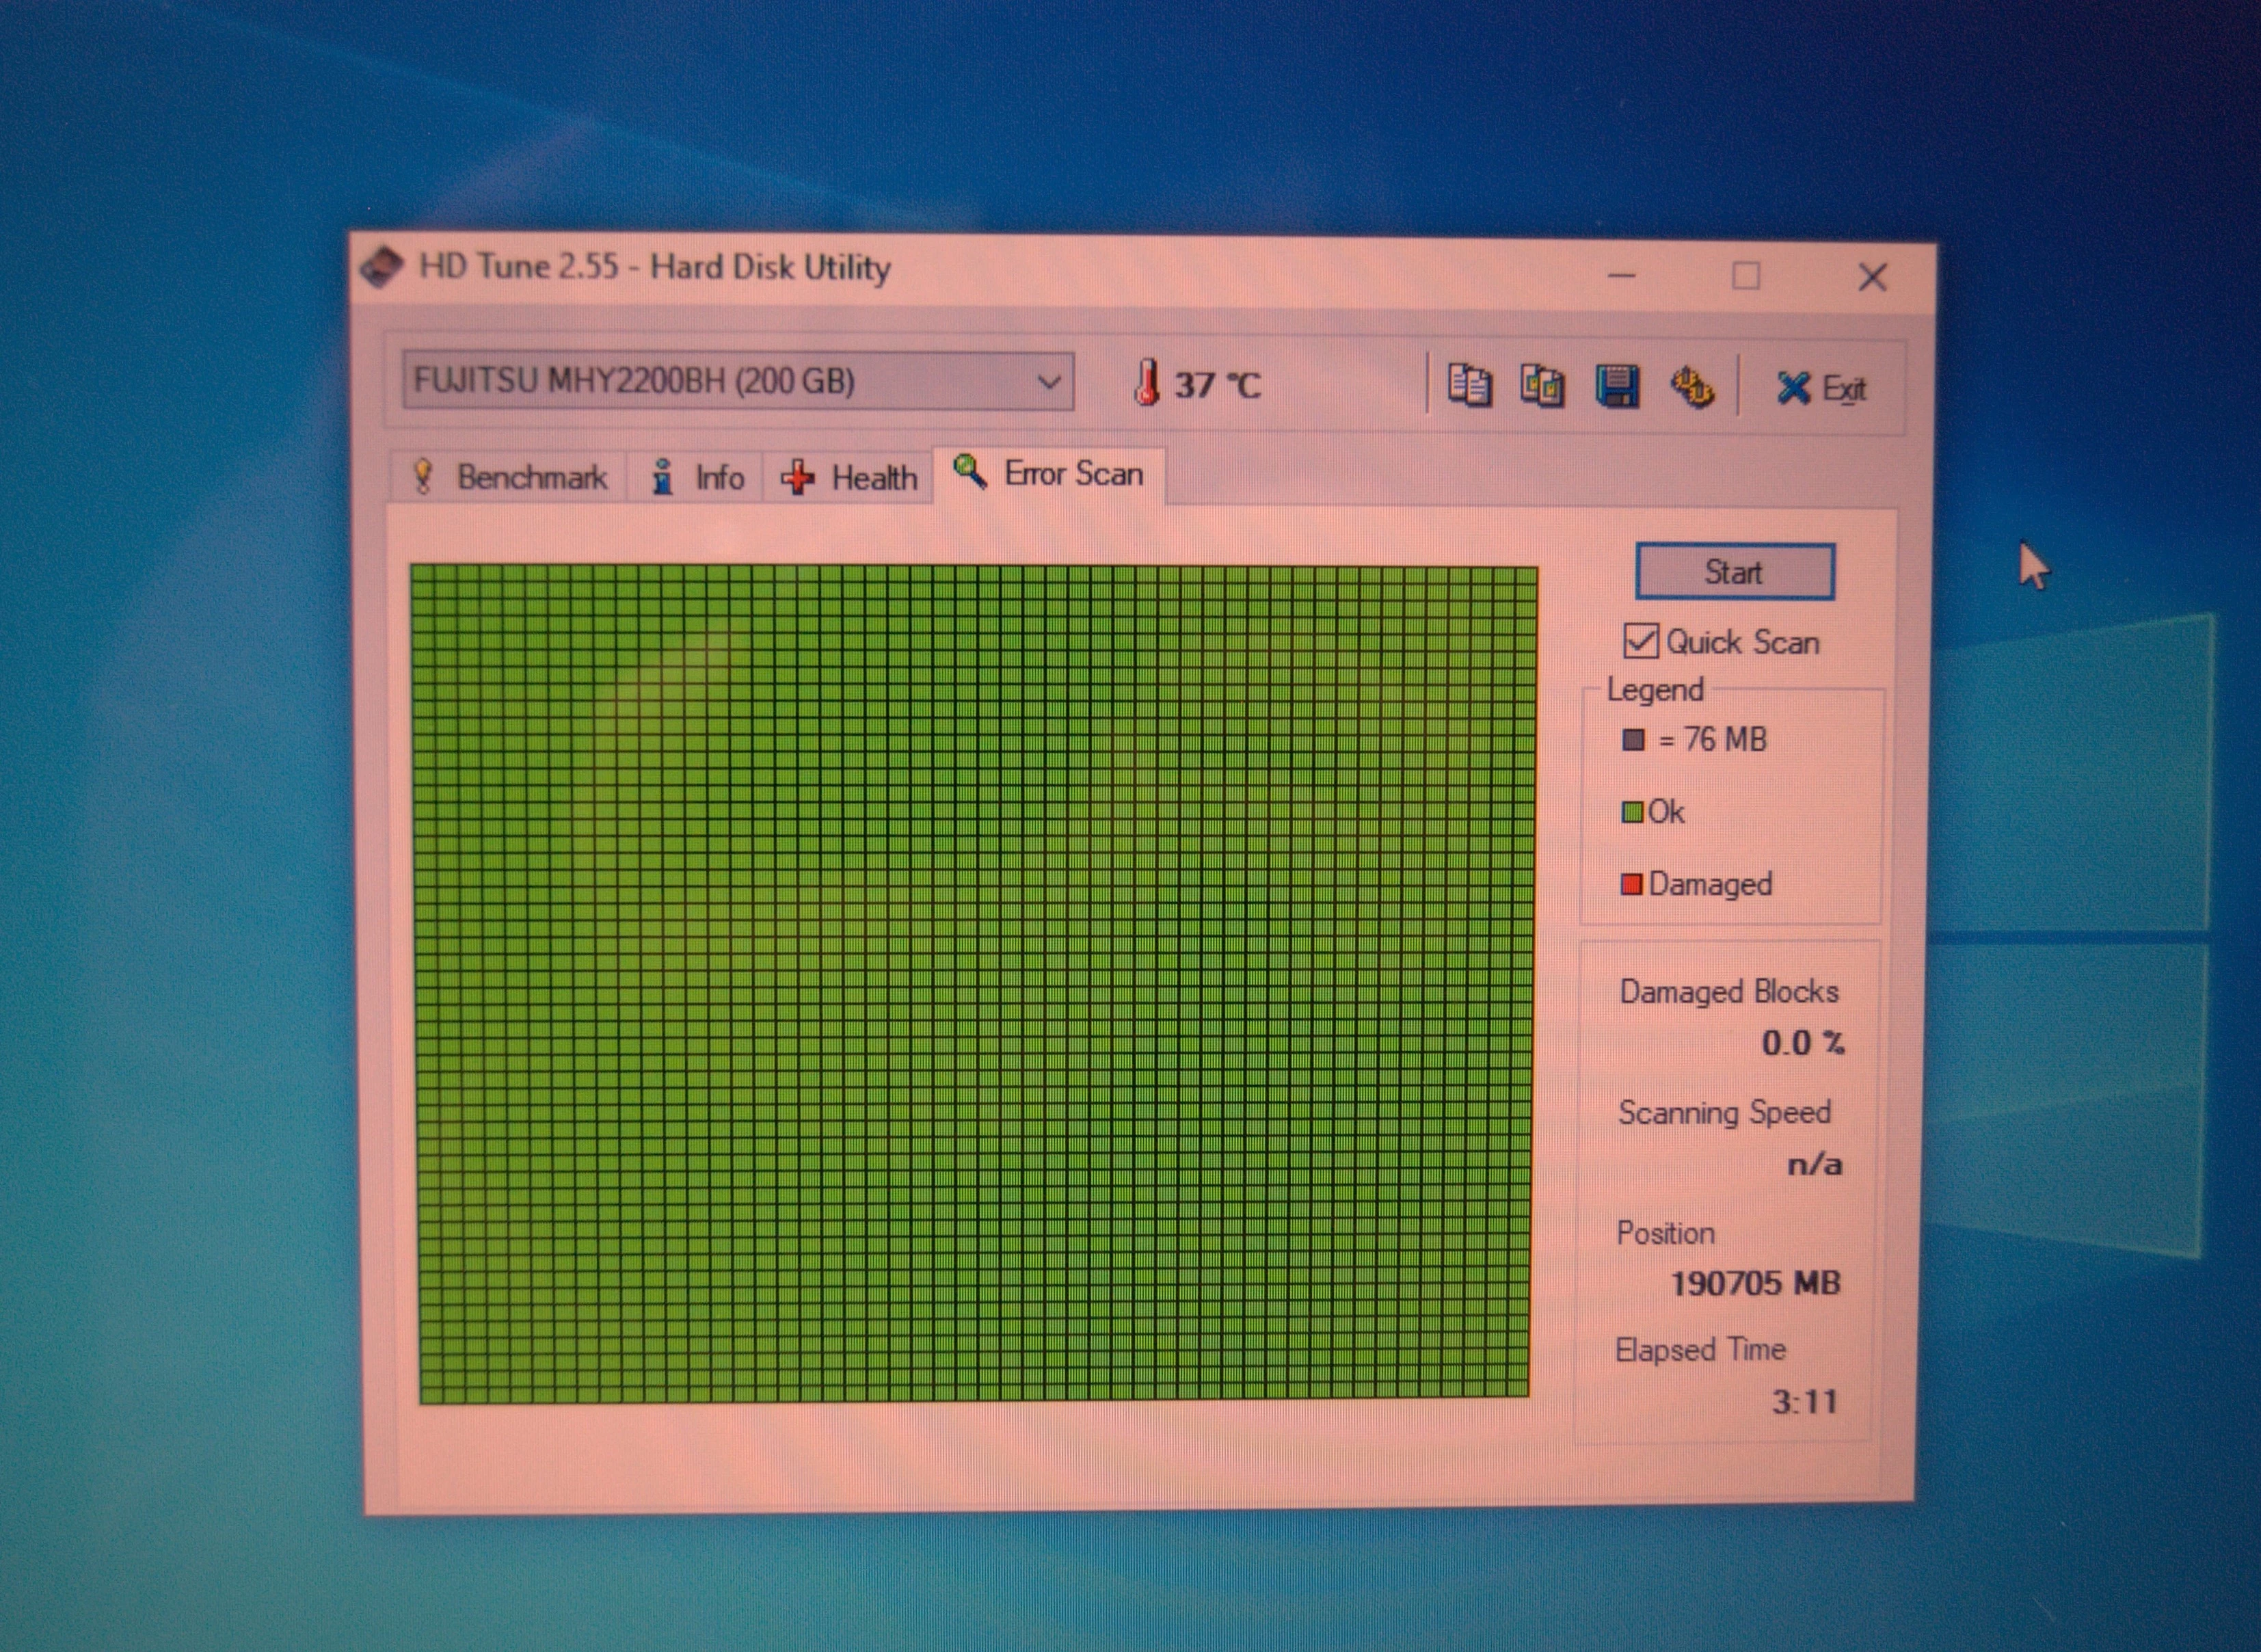Click the HD Tune title bar icon
Image resolution: width=2261 pixels, height=1652 pixels.
pos(382,267)
